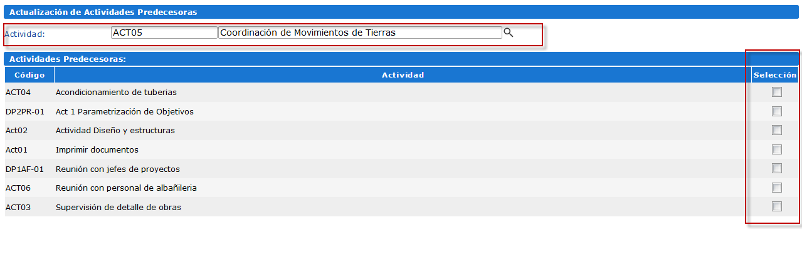Click the Imprimir documentos activity name

(x=97, y=150)
